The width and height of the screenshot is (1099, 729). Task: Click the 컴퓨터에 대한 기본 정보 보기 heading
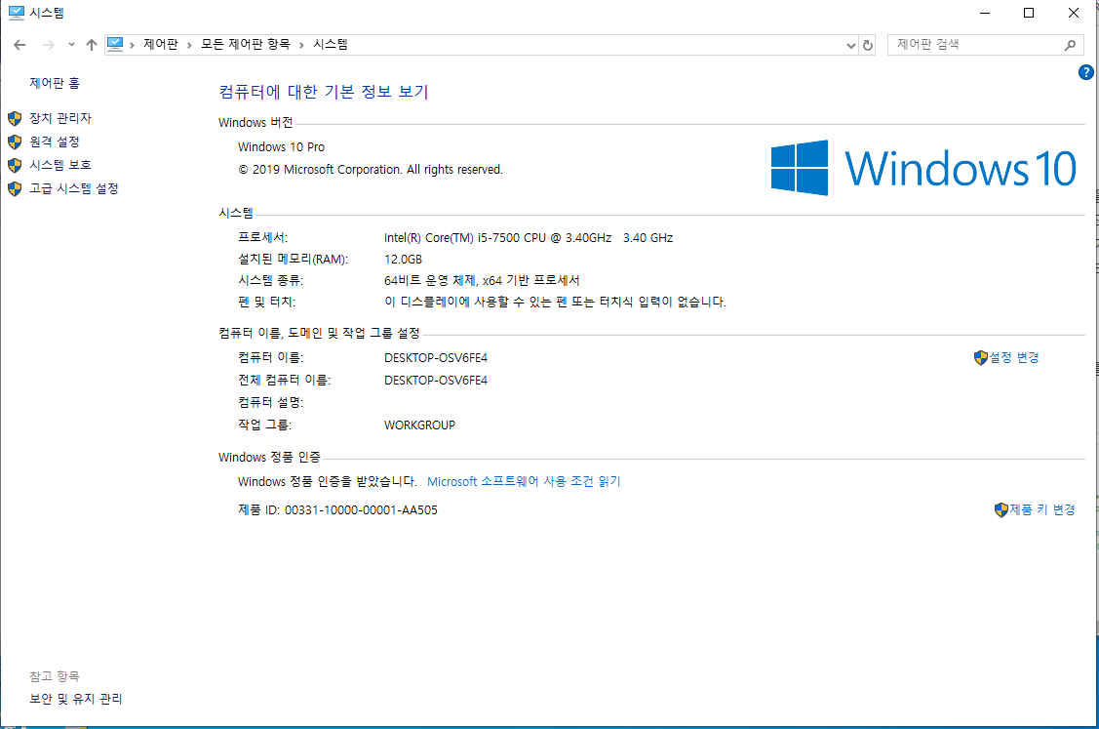click(x=324, y=92)
